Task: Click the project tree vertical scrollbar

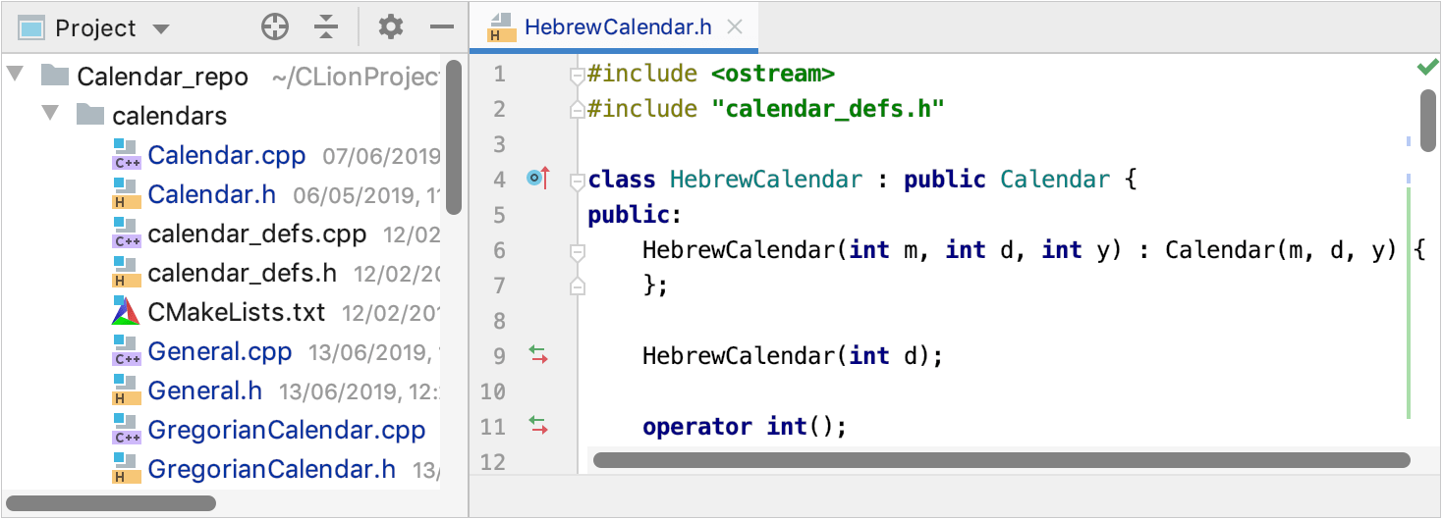Action: click(x=454, y=137)
